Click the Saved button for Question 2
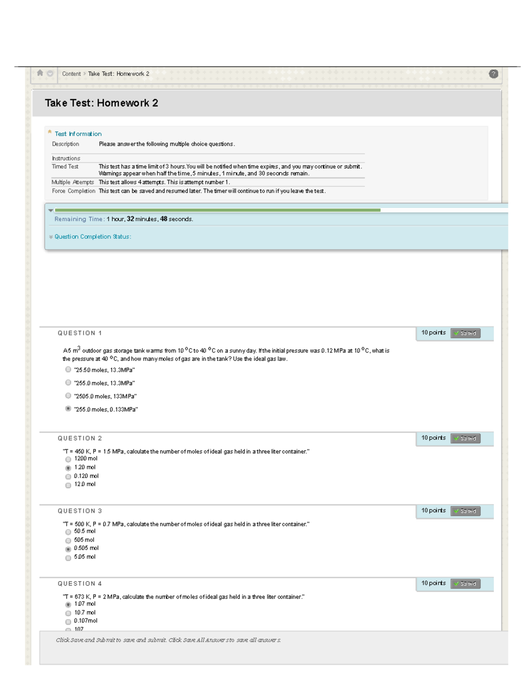The height and width of the screenshot is (689, 532). coord(465,438)
